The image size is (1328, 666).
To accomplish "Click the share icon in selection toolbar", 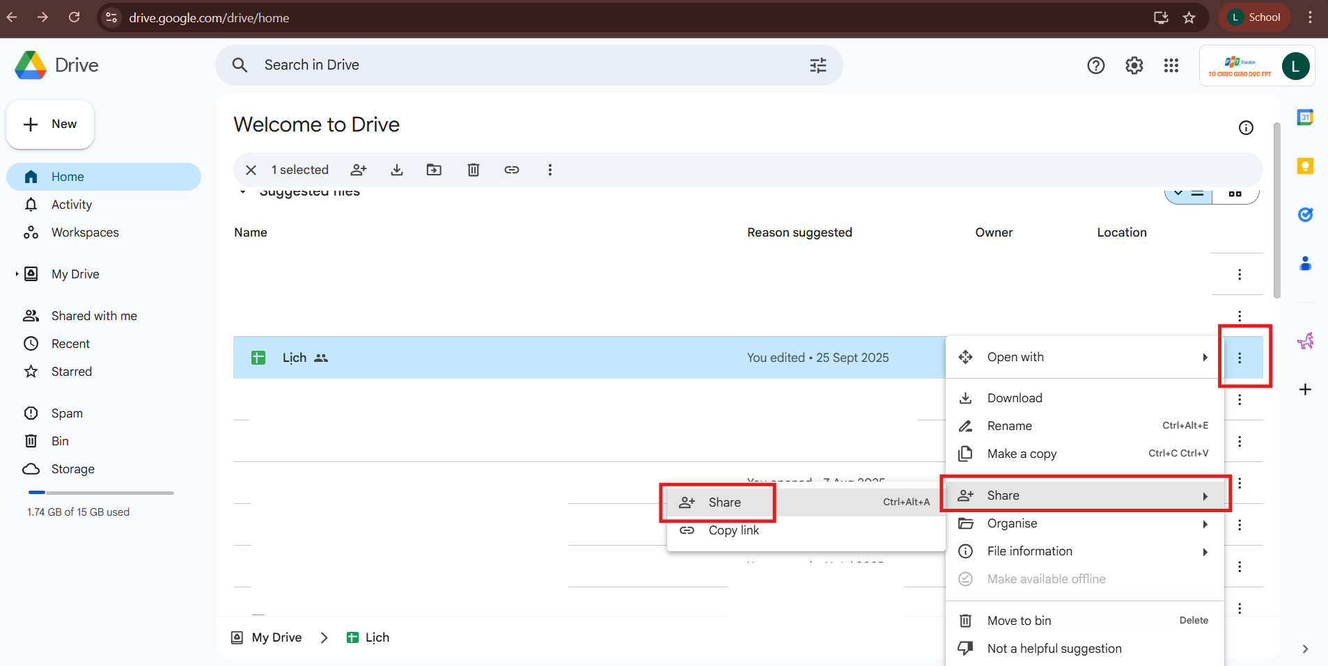I will [359, 170].
